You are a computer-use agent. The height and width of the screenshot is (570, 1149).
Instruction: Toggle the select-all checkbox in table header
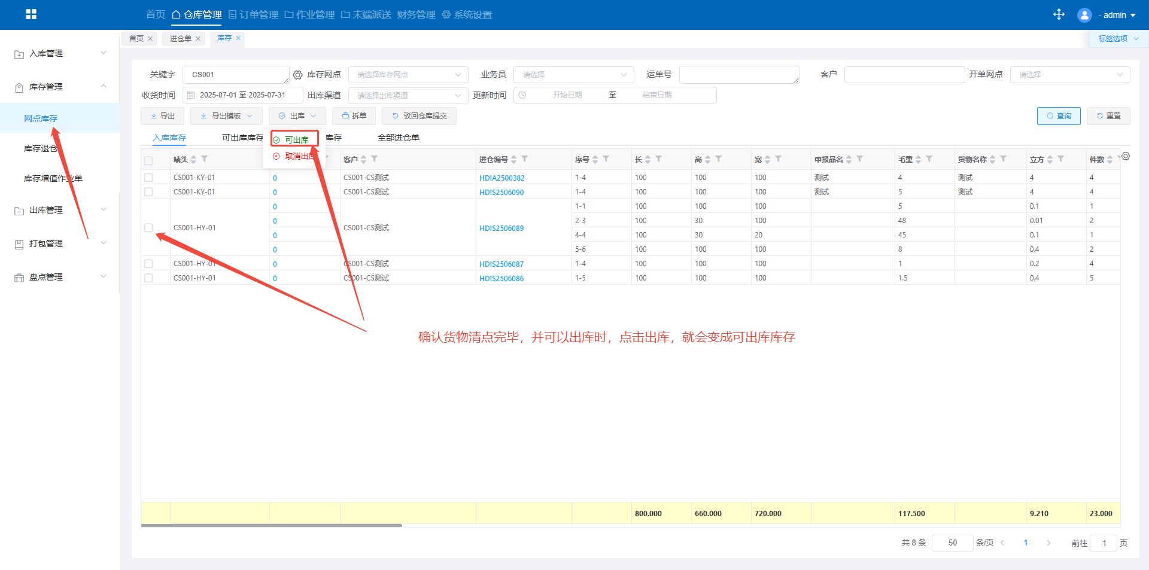148,160
